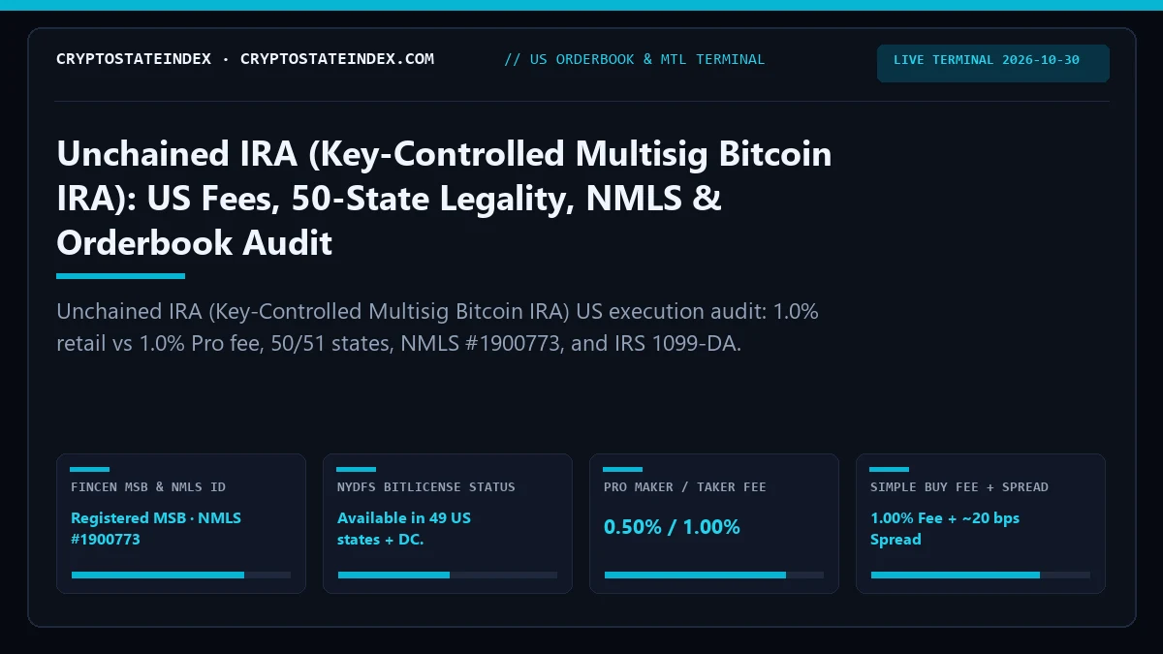
Task: Click the 0.50% / 1.00% fee value
Action: 672,527
